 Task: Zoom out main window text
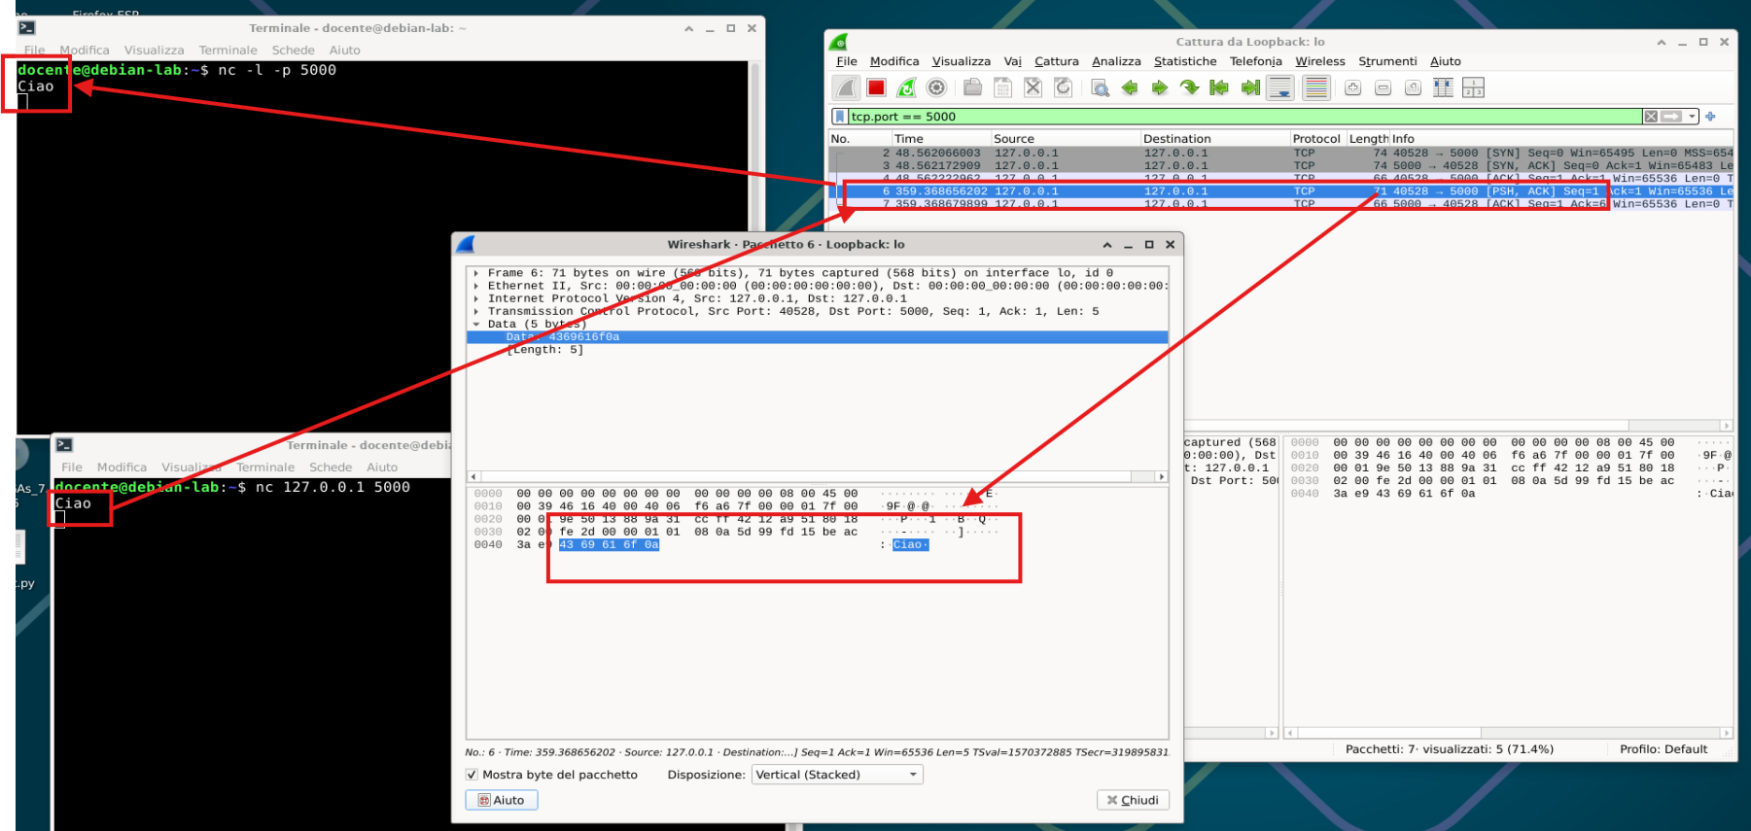tap(1383, 87)
